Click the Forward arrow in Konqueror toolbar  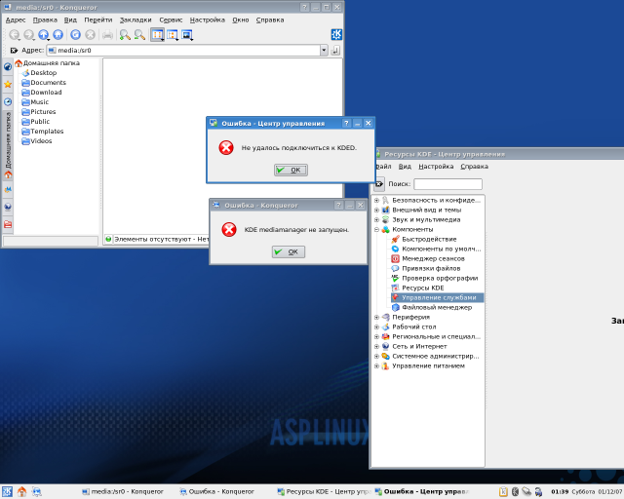[x=28, y=35]
